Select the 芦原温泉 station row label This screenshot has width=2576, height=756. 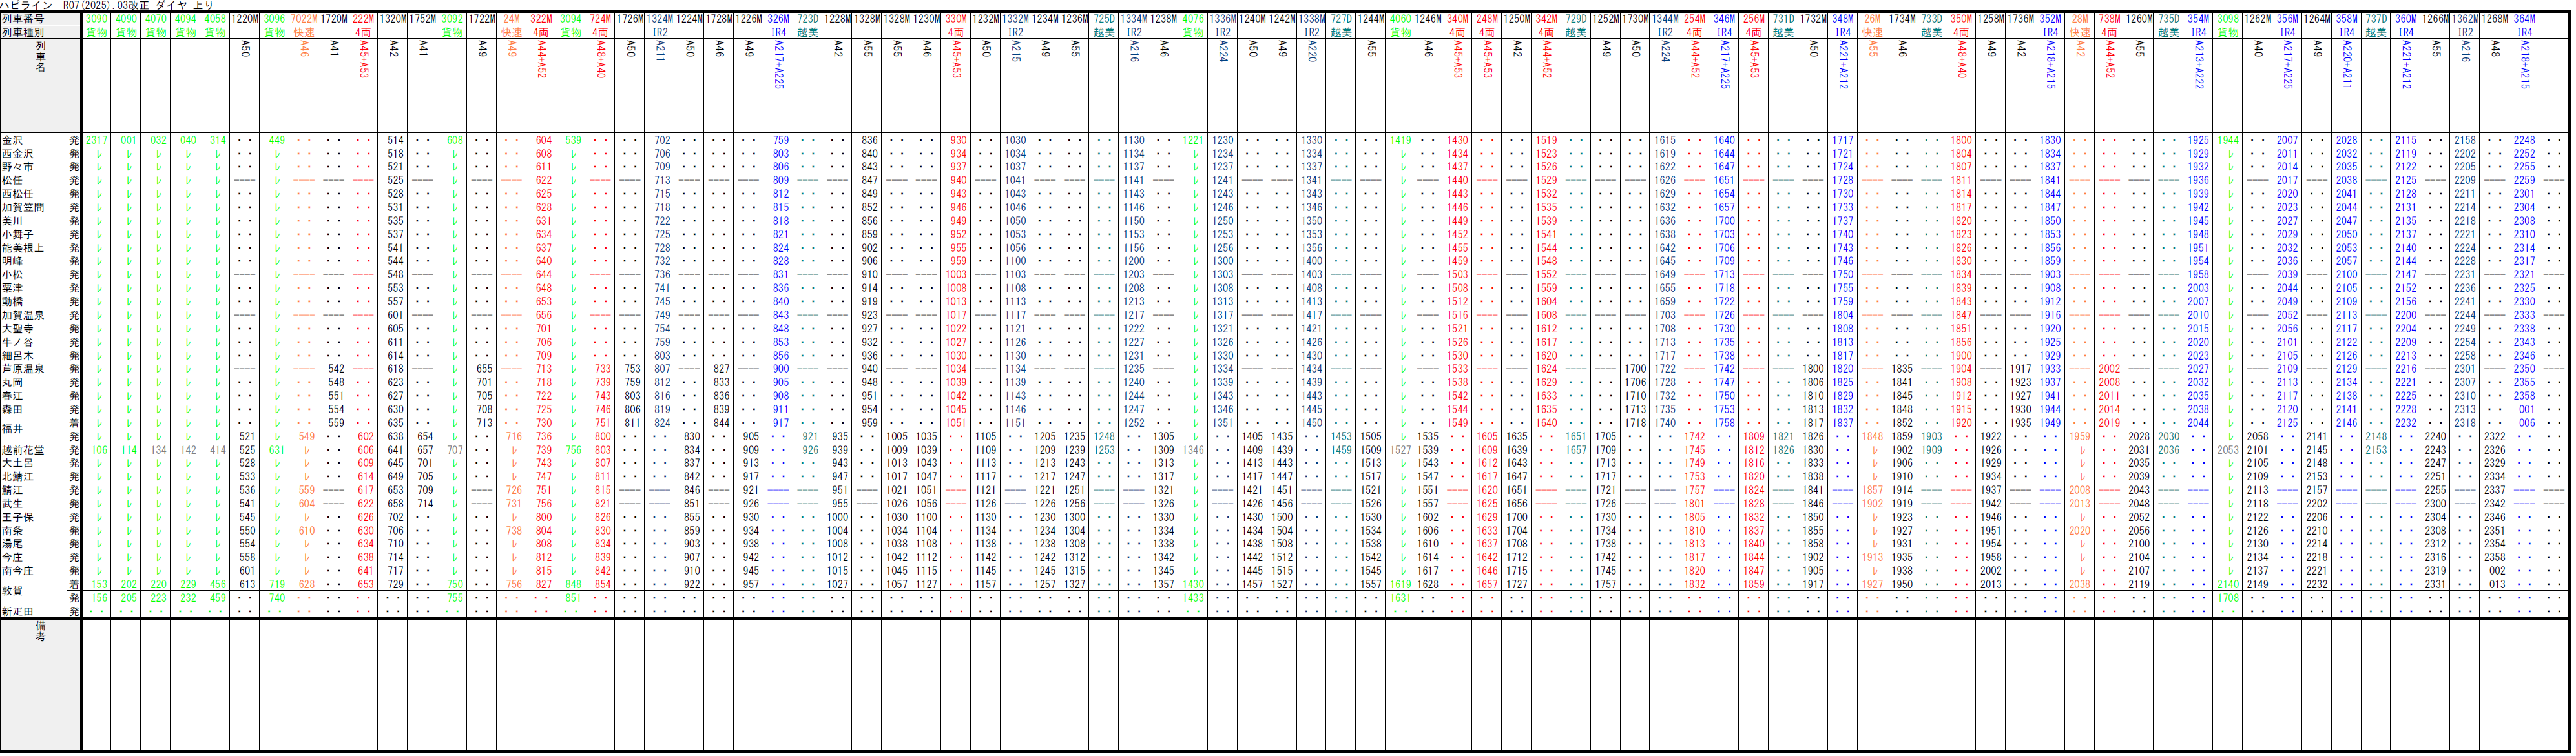click(22, 369)
